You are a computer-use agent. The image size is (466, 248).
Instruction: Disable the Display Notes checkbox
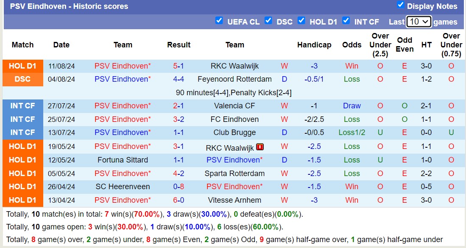click(399, 5)
